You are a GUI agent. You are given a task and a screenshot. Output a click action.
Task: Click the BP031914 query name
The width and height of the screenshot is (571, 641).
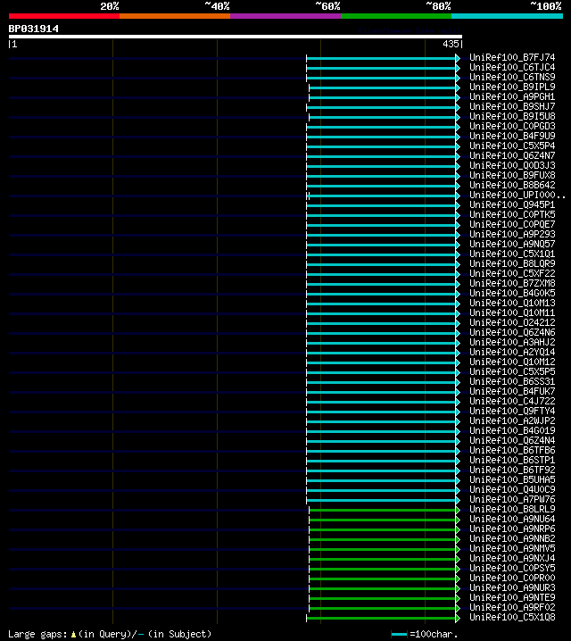tap(34, 29)
